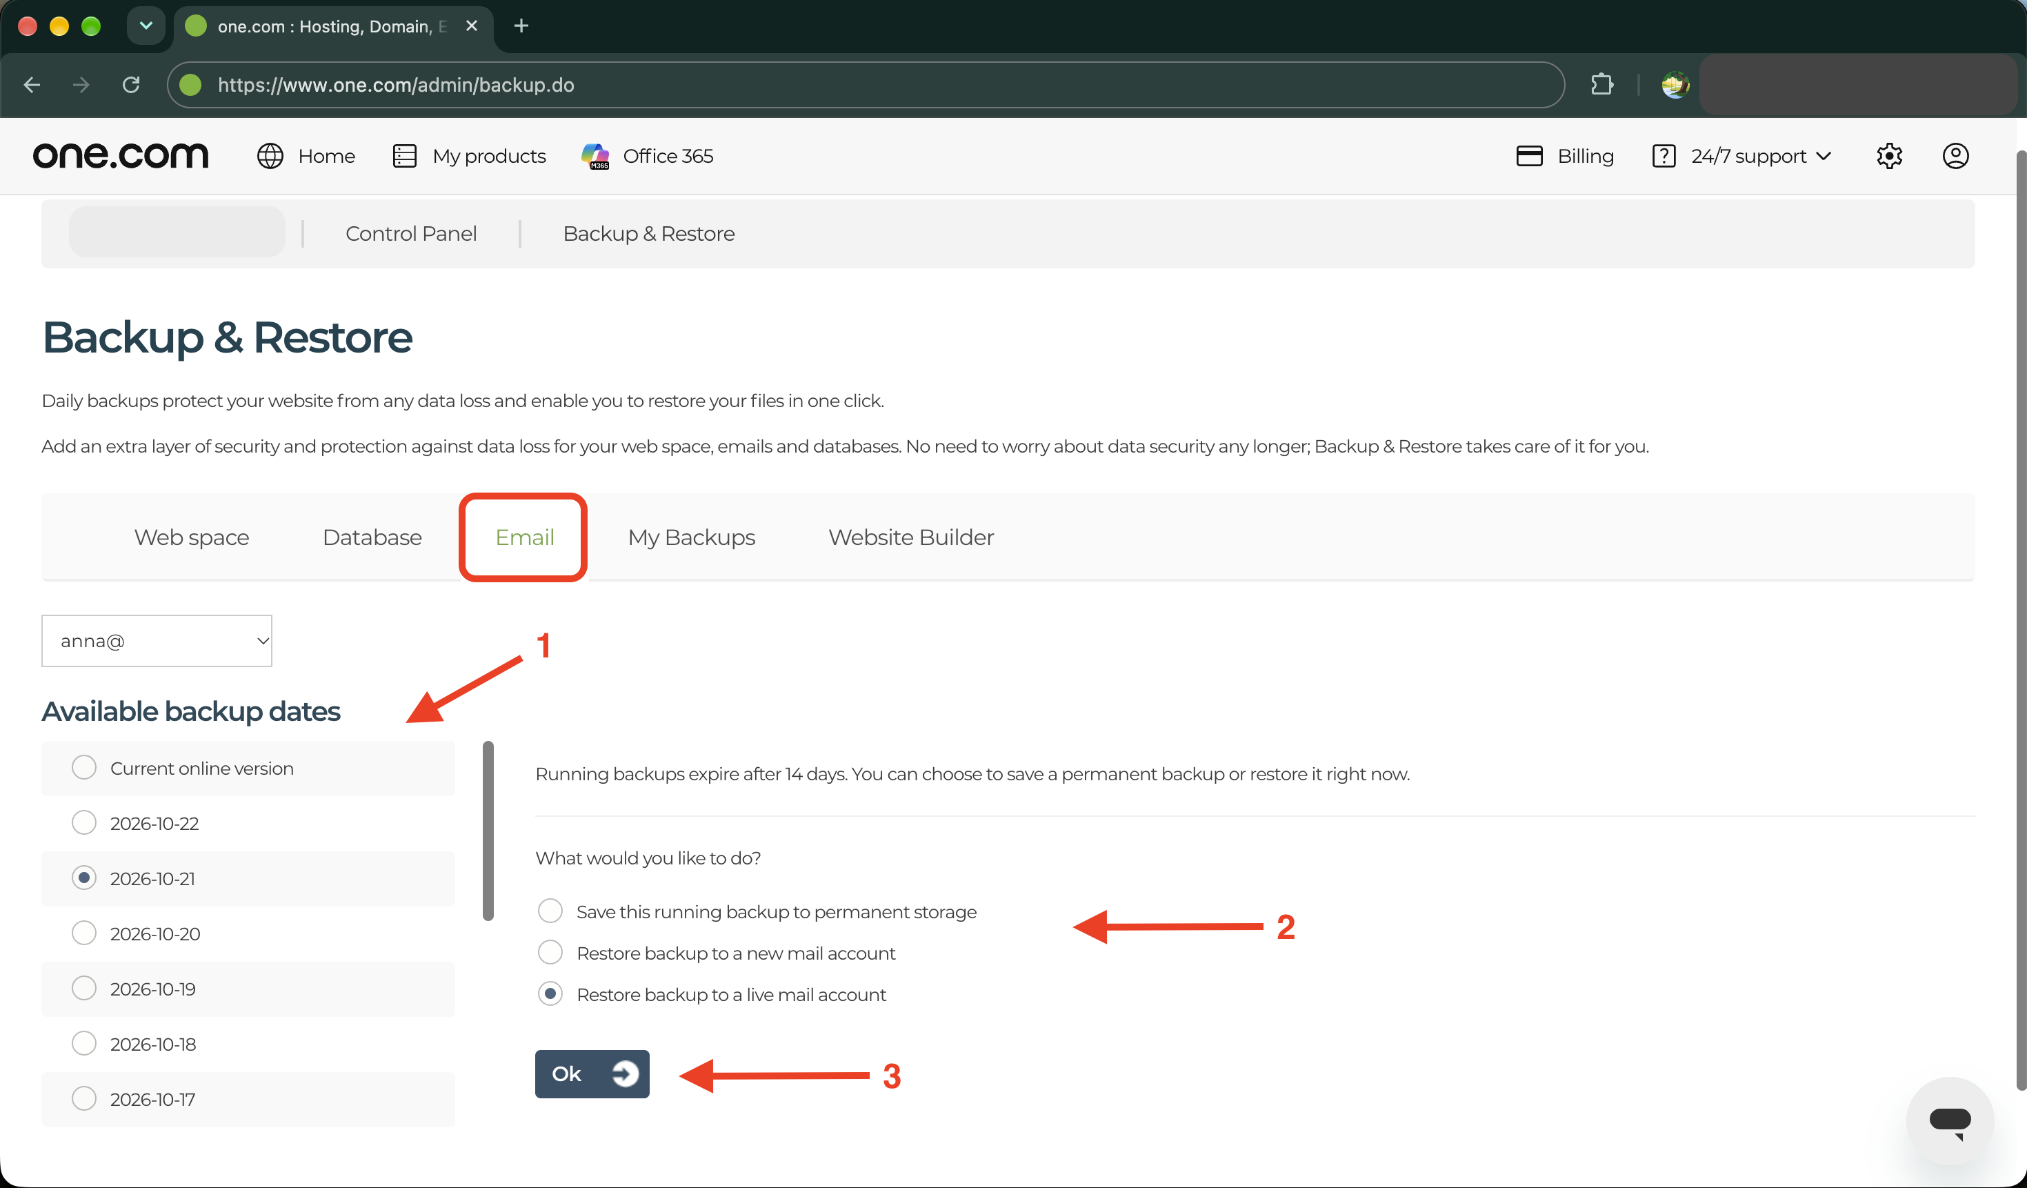Open settings via the gear icon
Viewport: 2027px width, 1188px height.
point(1890,156)
